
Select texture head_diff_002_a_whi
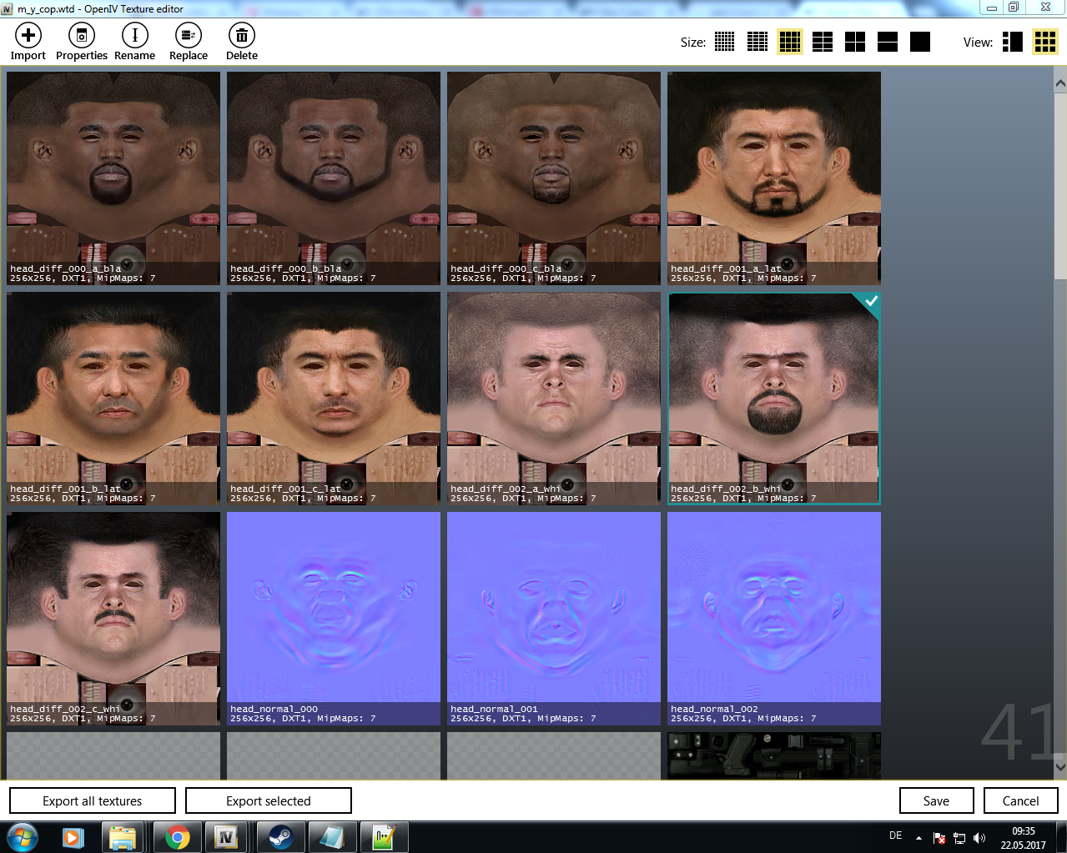tap(554, 399)
